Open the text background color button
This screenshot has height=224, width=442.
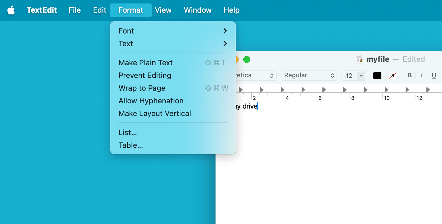pos(393,76)
